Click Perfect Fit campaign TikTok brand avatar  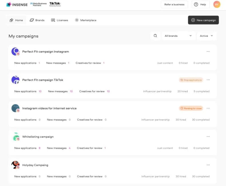[x=15, y=80]
